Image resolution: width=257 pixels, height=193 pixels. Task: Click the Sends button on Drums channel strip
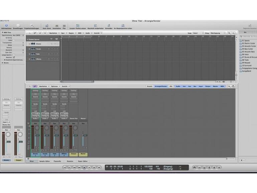tap(35, 104)
